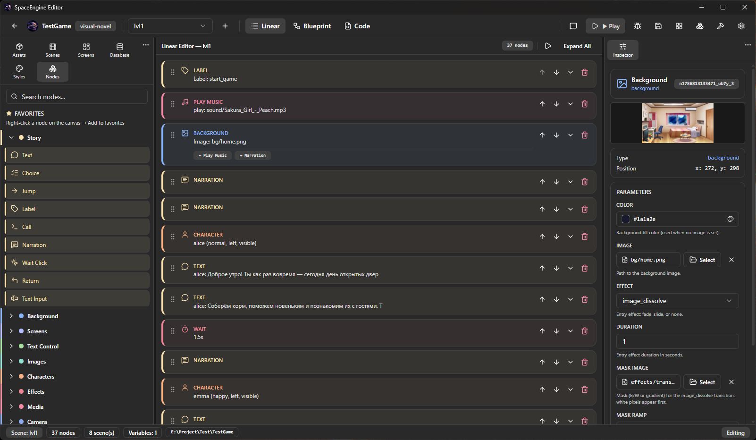Move the Wait node up
The image size is (756, 440).
(x=542, y=331)
